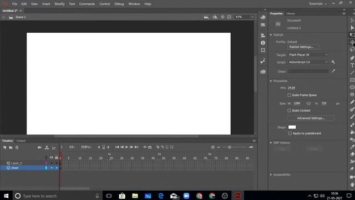
Task: Center the stage icon
Action: point(222,17)
